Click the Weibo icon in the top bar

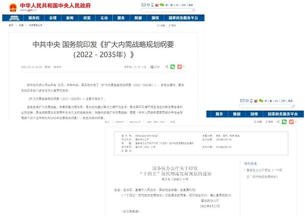[157, 5]
